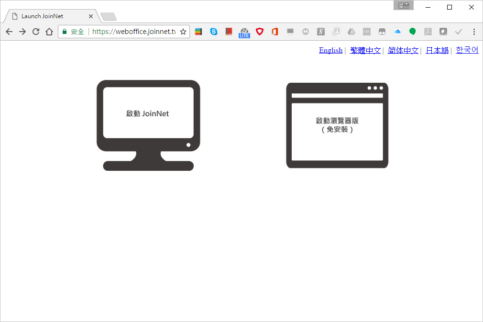Image resolution: width=483 pixels, height=322 pixels.
Task: Open the Google Drive extension
Action: pyautogui.click(x=351, y=32)
